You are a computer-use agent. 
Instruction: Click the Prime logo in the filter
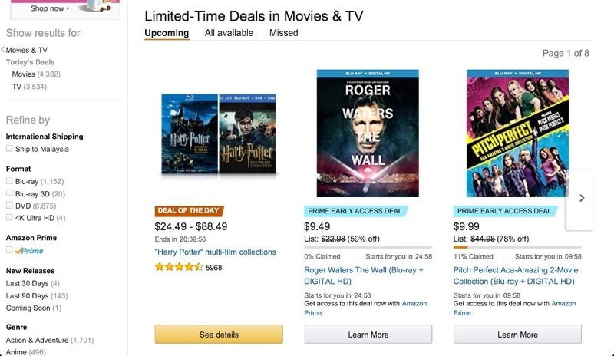[x=29, y=250]
